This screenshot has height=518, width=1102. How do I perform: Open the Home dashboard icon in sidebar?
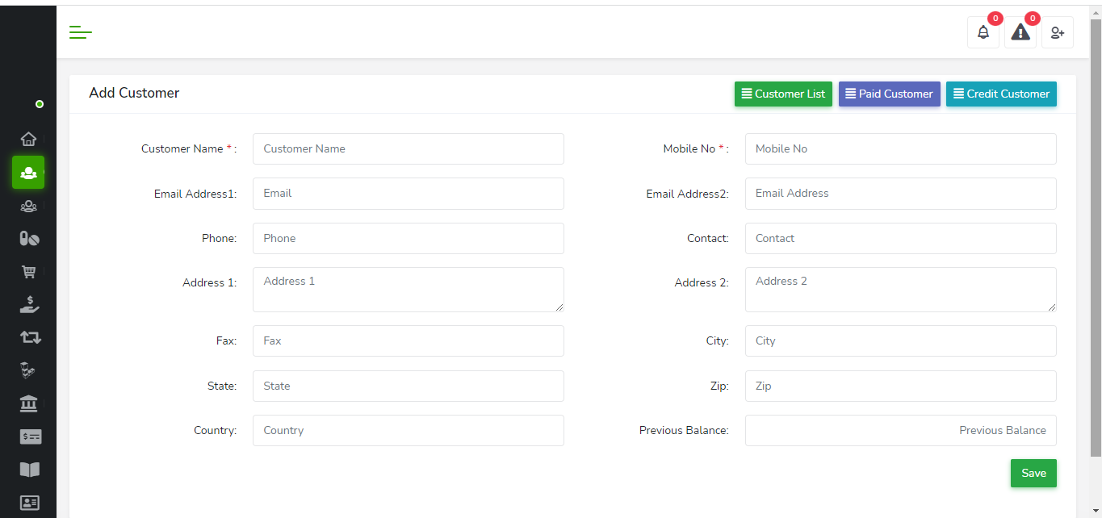pyautogui.click(x=28, y=139)
